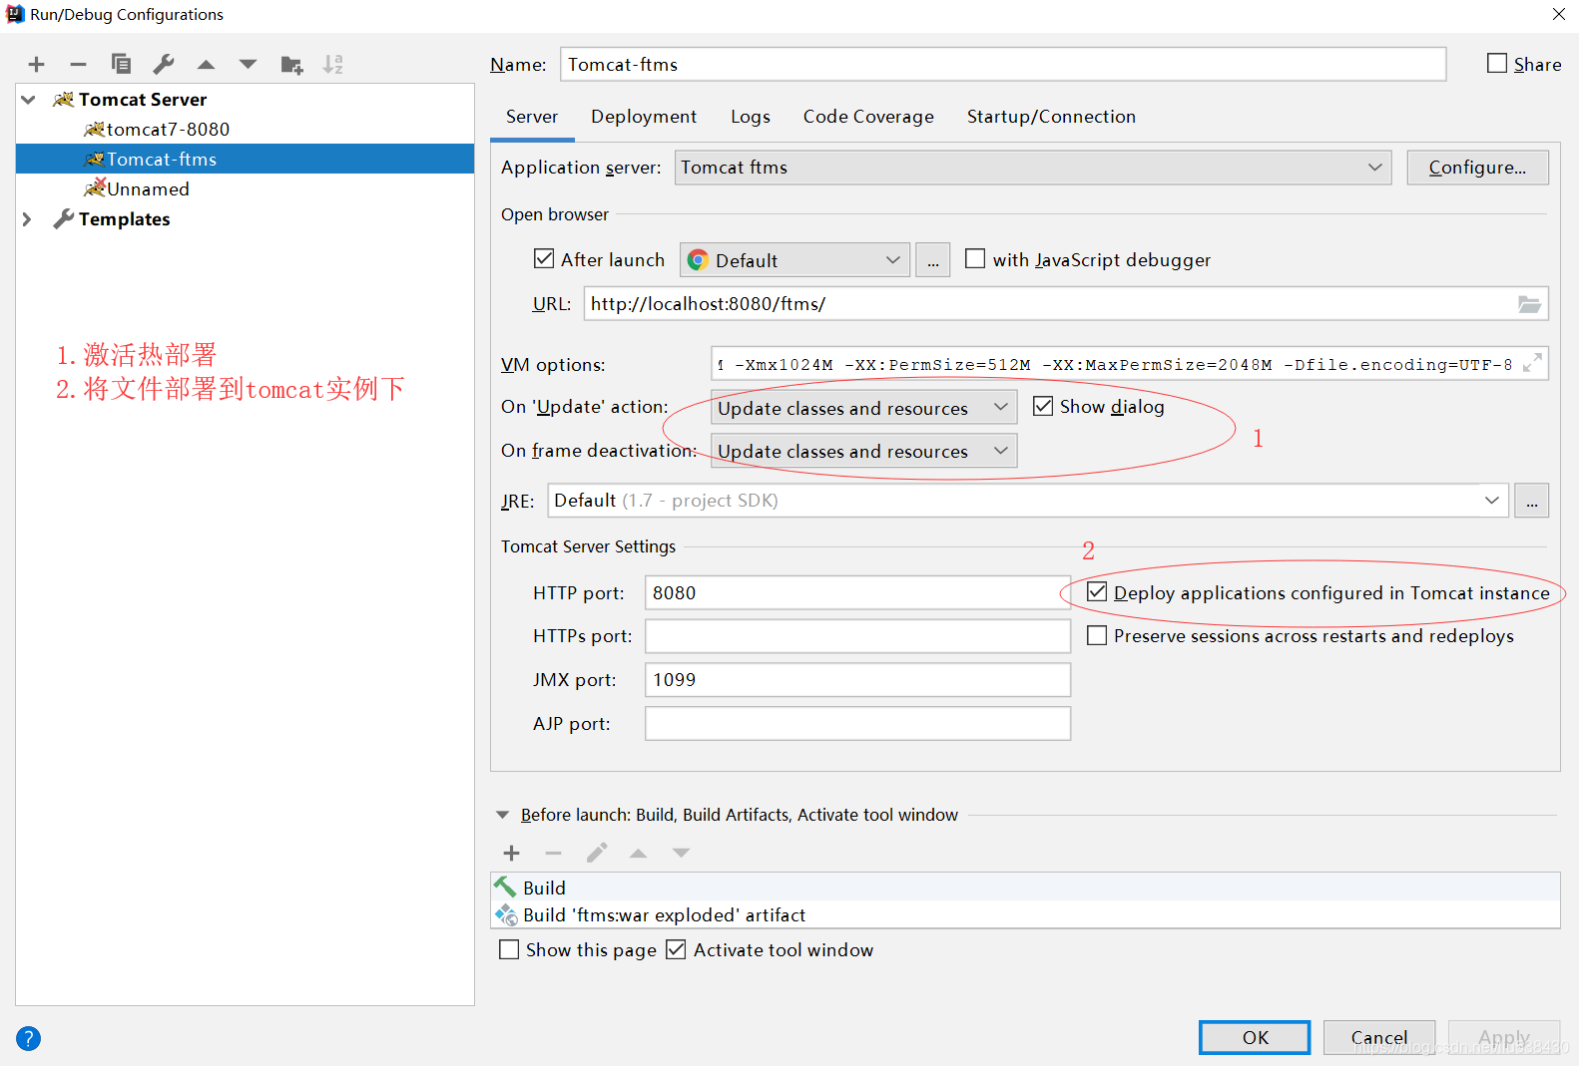Click the HTTP port field

[857, 592]
